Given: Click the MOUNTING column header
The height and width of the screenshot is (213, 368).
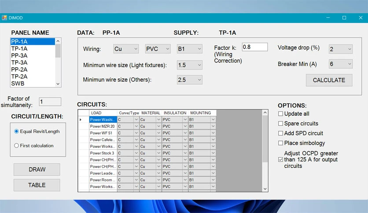Looking at the screenshot, I should pyautogui.click(x=202, y=113).
